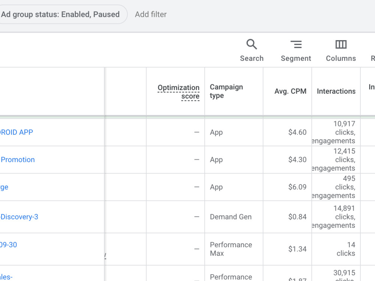Sort by Interactions column header
This screenshot has height=281, width=375.
(336, 91)
